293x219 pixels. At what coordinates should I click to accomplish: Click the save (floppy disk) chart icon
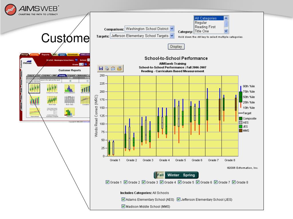(101, 68)
